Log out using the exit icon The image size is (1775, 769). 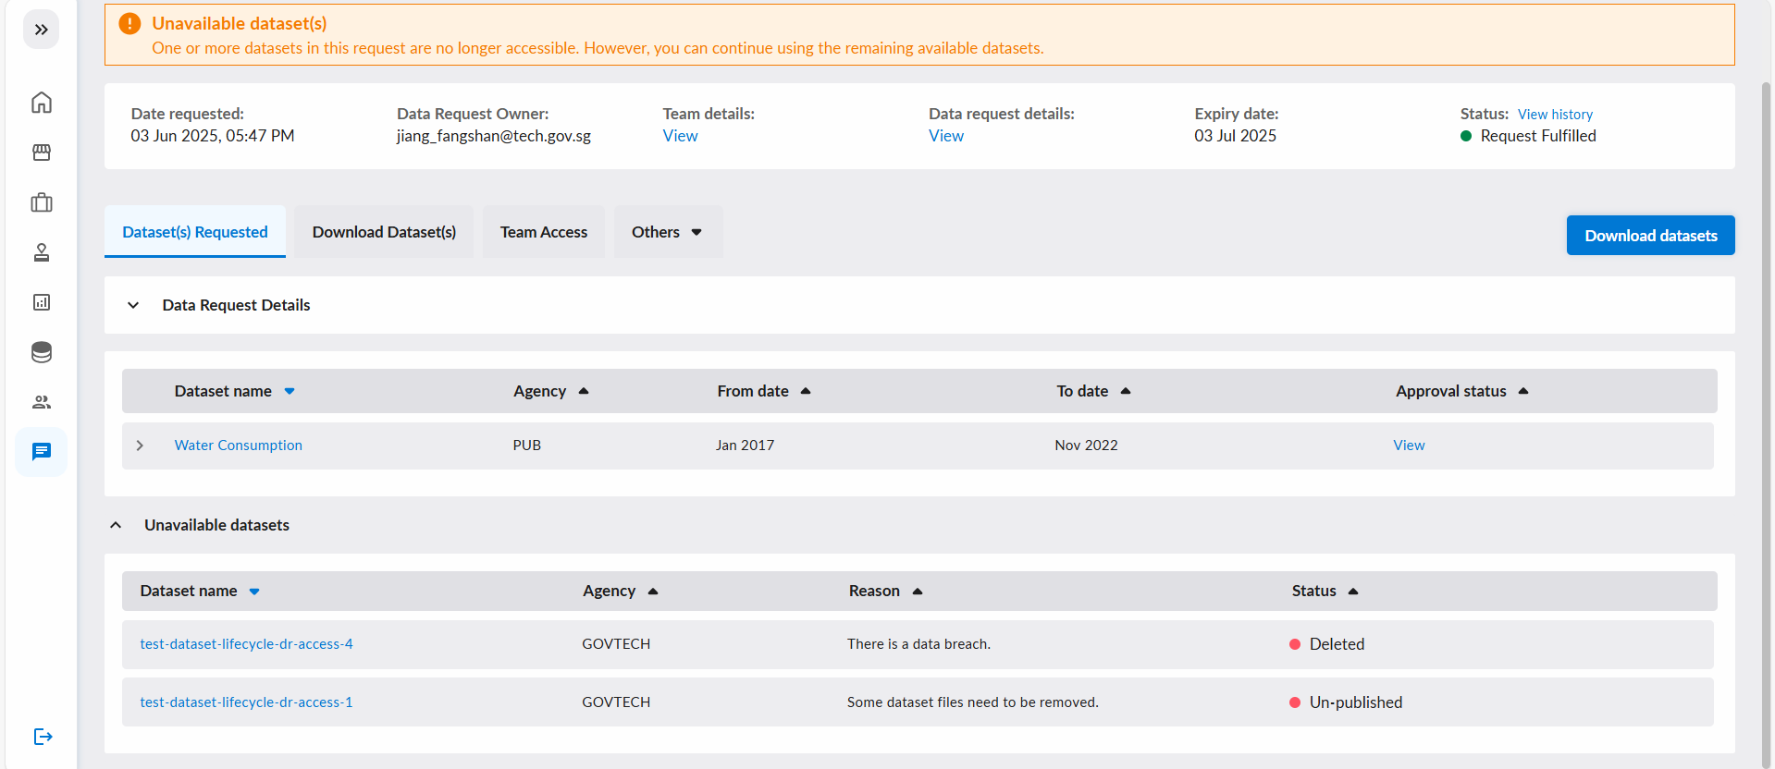43,737
